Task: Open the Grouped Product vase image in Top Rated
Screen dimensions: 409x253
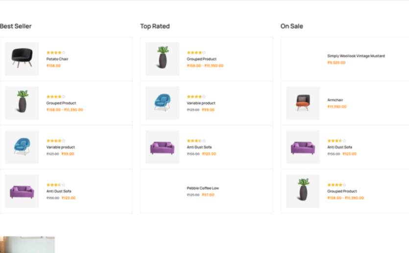Action: click(x=162, y=59)
